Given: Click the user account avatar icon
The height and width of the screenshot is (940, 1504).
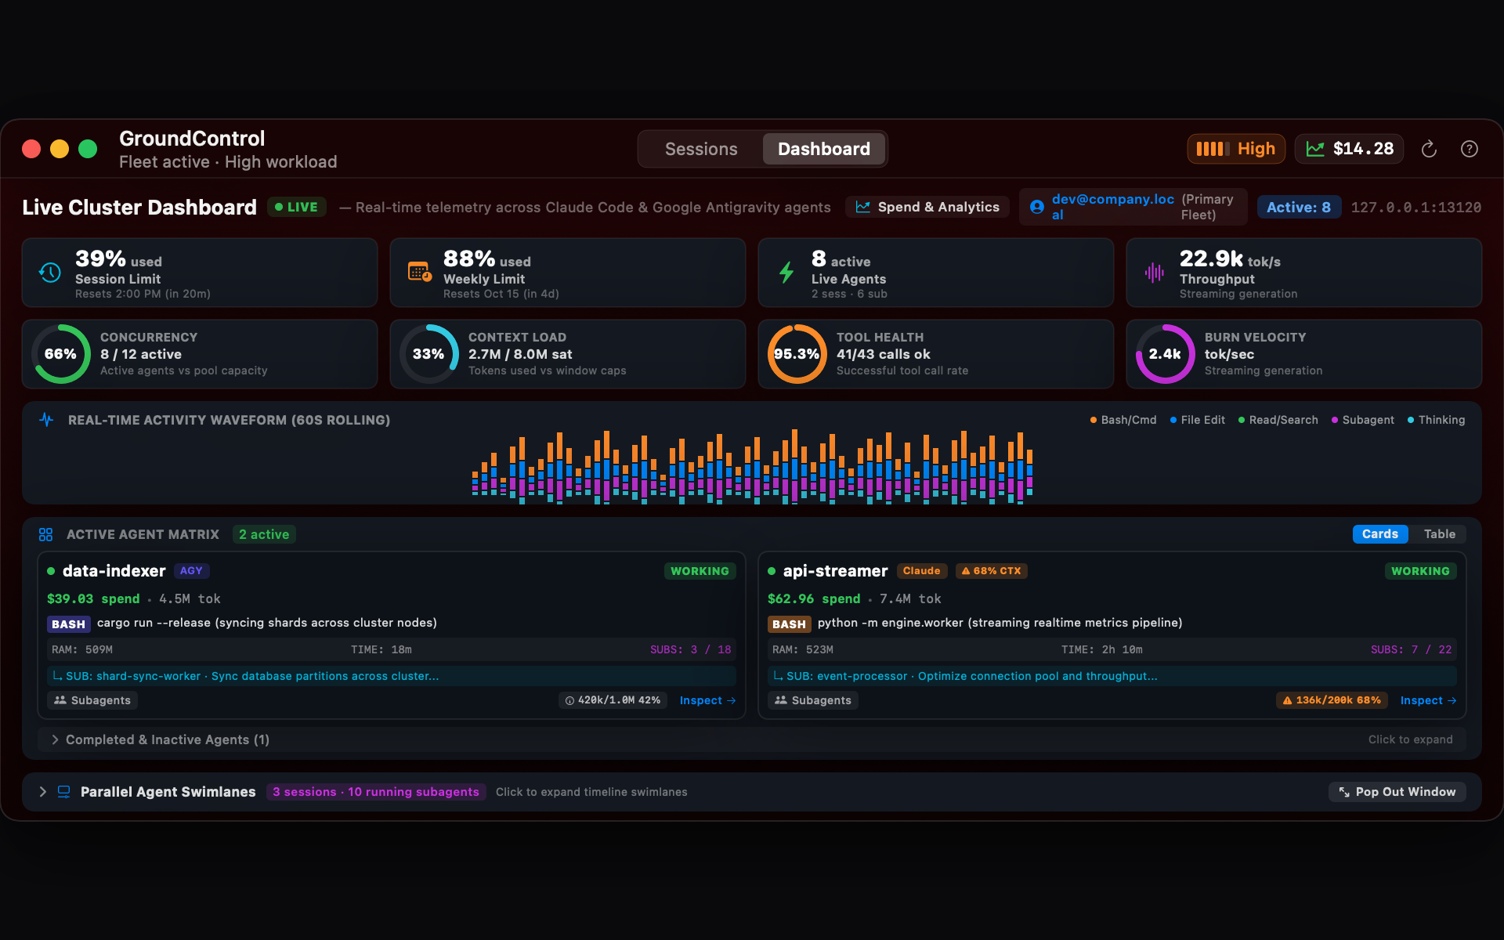Looking at the screenshot, I should click(x=1037, y=207).
